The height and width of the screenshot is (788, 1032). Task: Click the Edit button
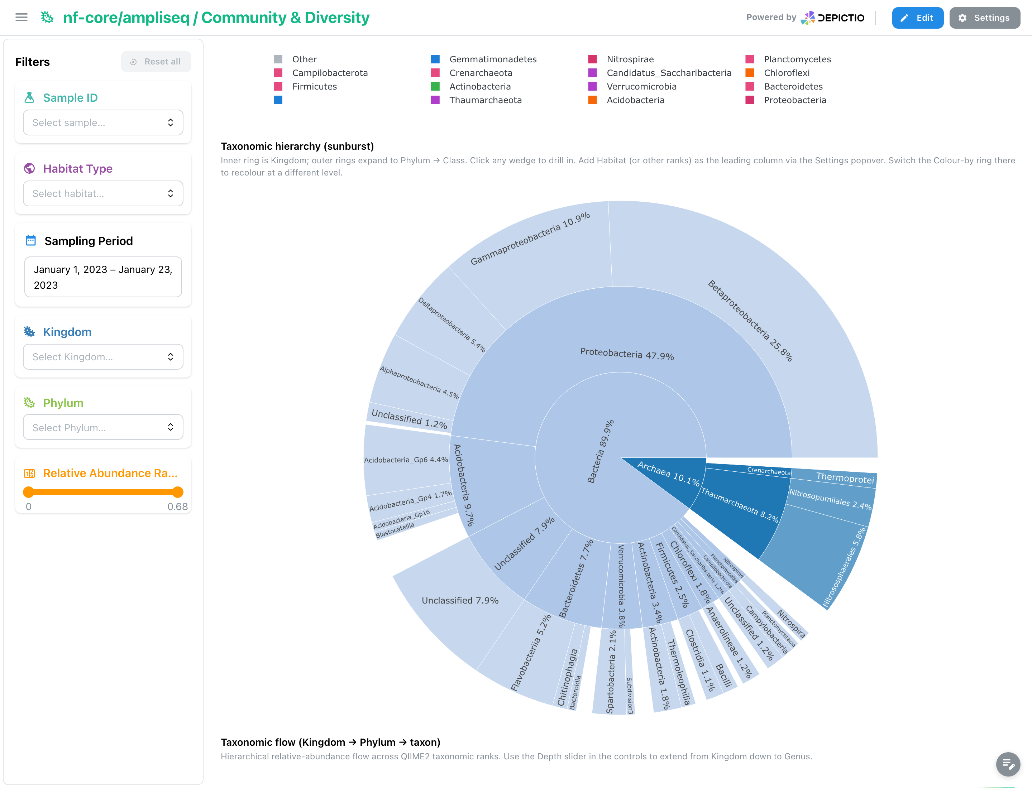(917, 18)
